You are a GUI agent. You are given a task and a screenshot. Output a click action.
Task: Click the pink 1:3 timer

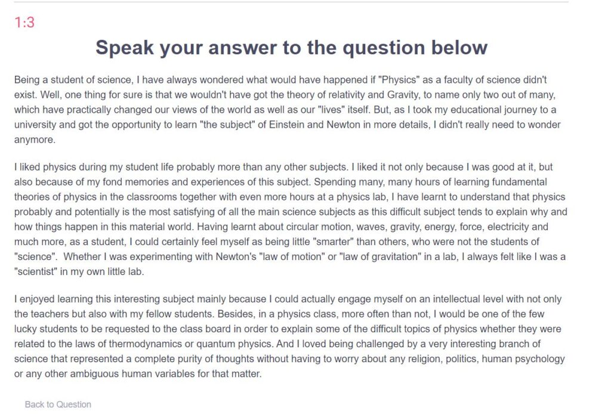(24, 22)
